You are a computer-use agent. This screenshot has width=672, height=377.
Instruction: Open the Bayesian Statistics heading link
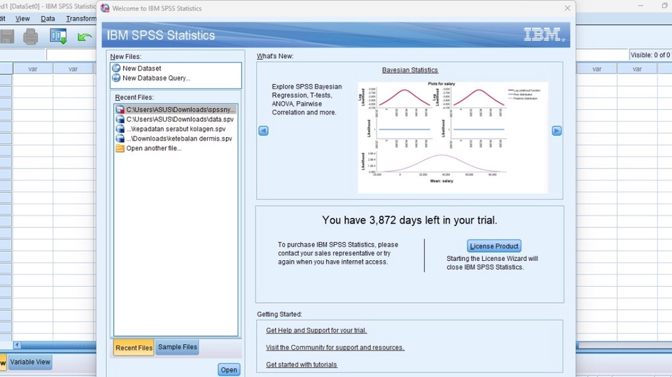click(409, 70)
